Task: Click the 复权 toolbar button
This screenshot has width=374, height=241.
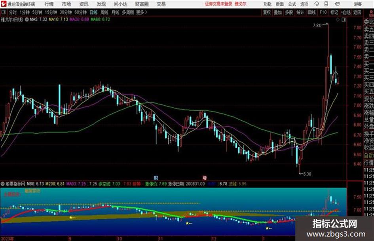Action: pyautogui.click(x=267, y=12)
